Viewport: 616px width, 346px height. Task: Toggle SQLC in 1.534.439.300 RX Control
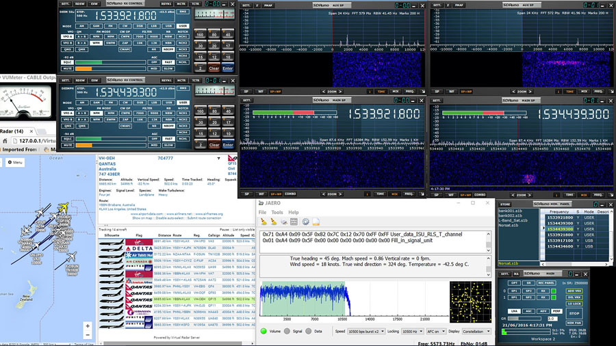68,139
